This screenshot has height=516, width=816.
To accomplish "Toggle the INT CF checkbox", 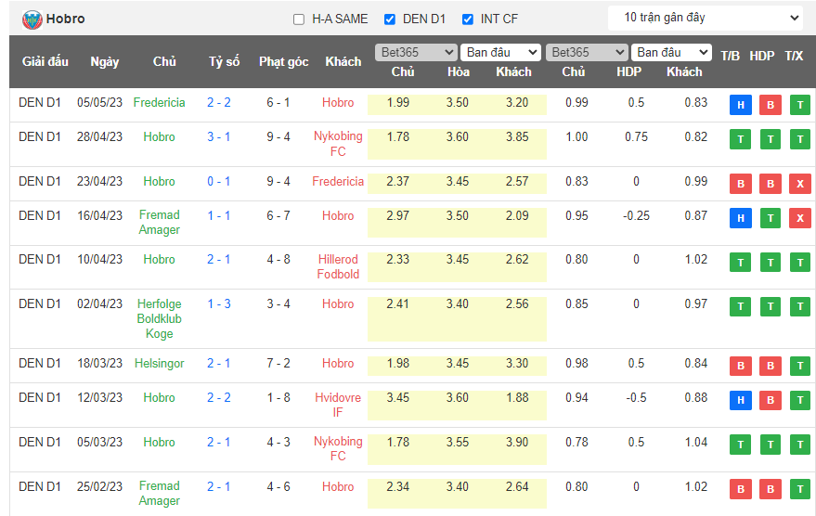I will point(467,19).
